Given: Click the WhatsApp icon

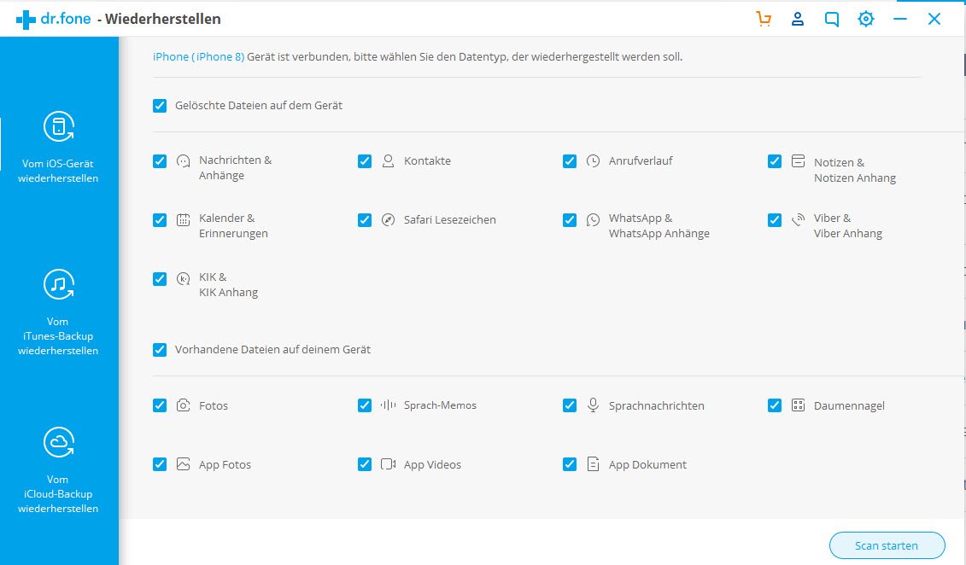Looking at the screenshot, I should [594, 219].
